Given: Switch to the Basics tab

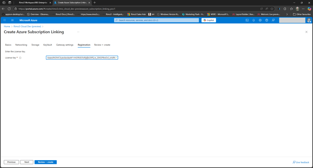Looking at the screenshot, I should pyautogui.click(x=8, y=45).
